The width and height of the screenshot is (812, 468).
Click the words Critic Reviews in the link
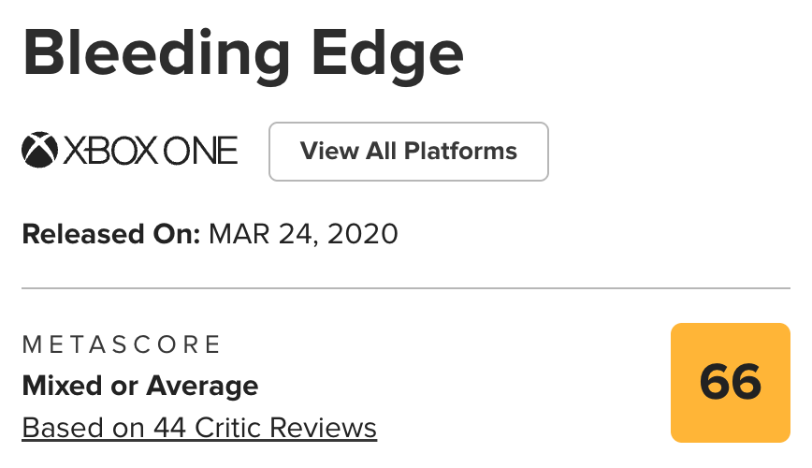285,428
